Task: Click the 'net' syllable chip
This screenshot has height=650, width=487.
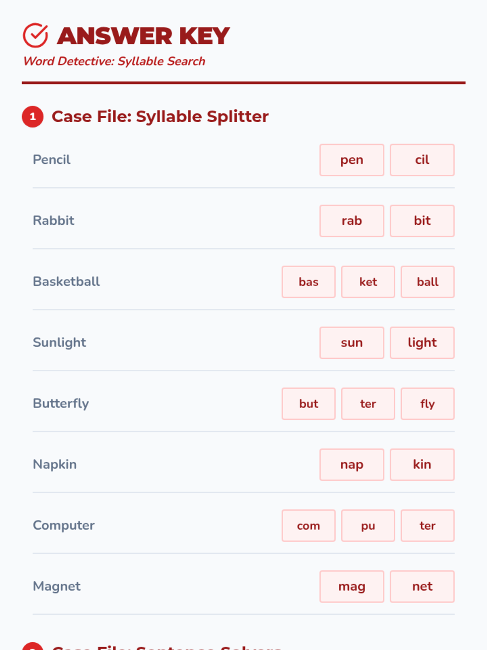Action: (x=422, y=587)
